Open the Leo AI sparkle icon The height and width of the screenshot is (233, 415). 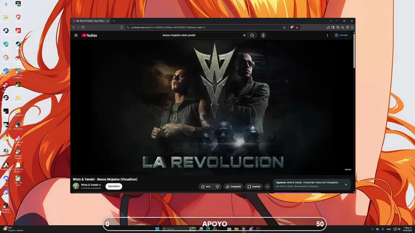pos(342,27)
